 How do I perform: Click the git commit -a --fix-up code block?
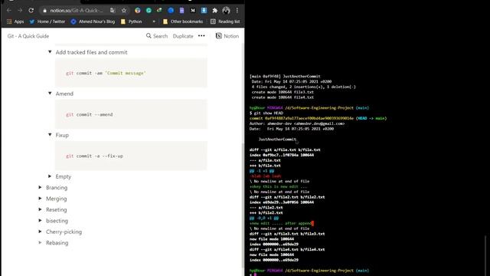[131, 156]
